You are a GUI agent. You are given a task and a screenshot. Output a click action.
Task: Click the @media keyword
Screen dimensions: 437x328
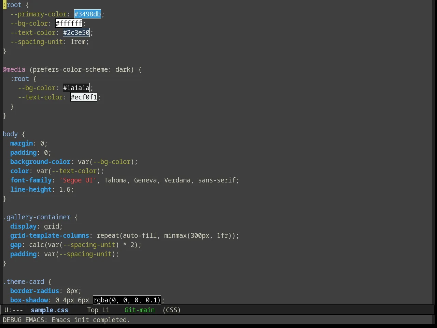click(14, 69)
